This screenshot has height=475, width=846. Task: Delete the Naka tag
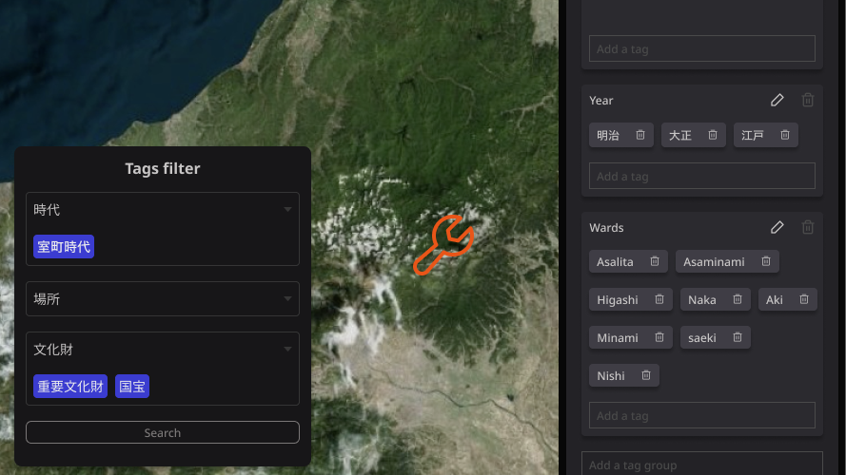[738, 299]
